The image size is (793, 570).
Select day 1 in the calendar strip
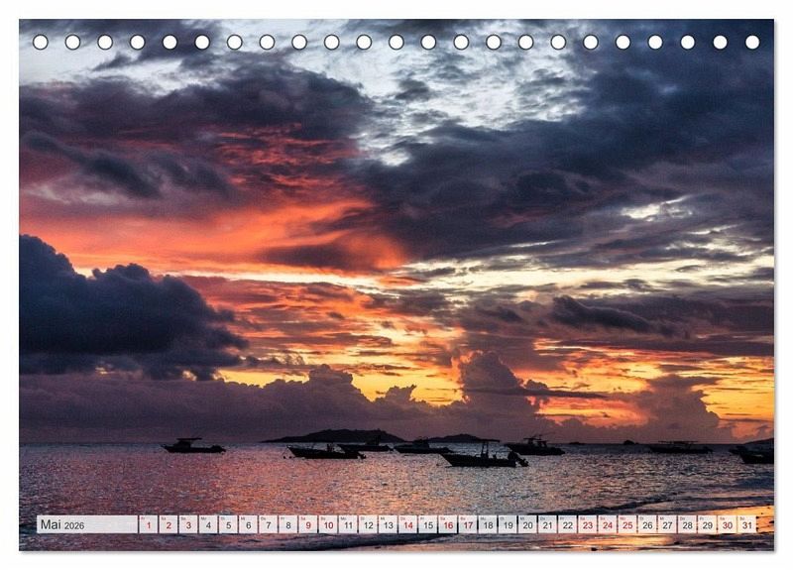[148, 525]
